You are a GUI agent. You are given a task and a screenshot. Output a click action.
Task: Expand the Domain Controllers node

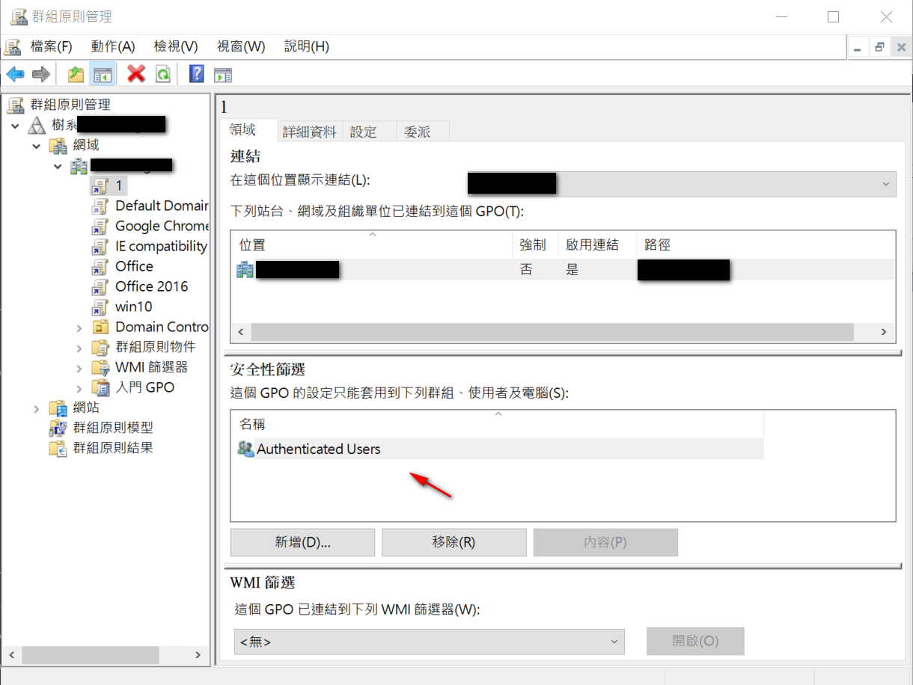tap(80, 328)
